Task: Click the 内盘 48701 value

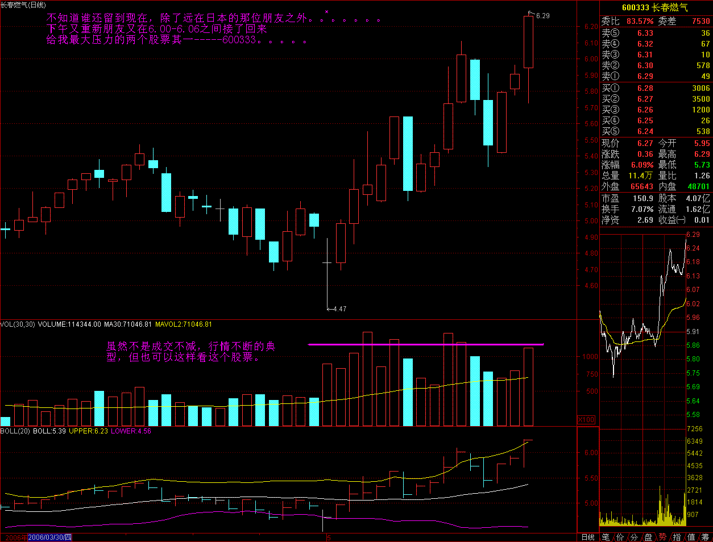Action: [699, 186]
